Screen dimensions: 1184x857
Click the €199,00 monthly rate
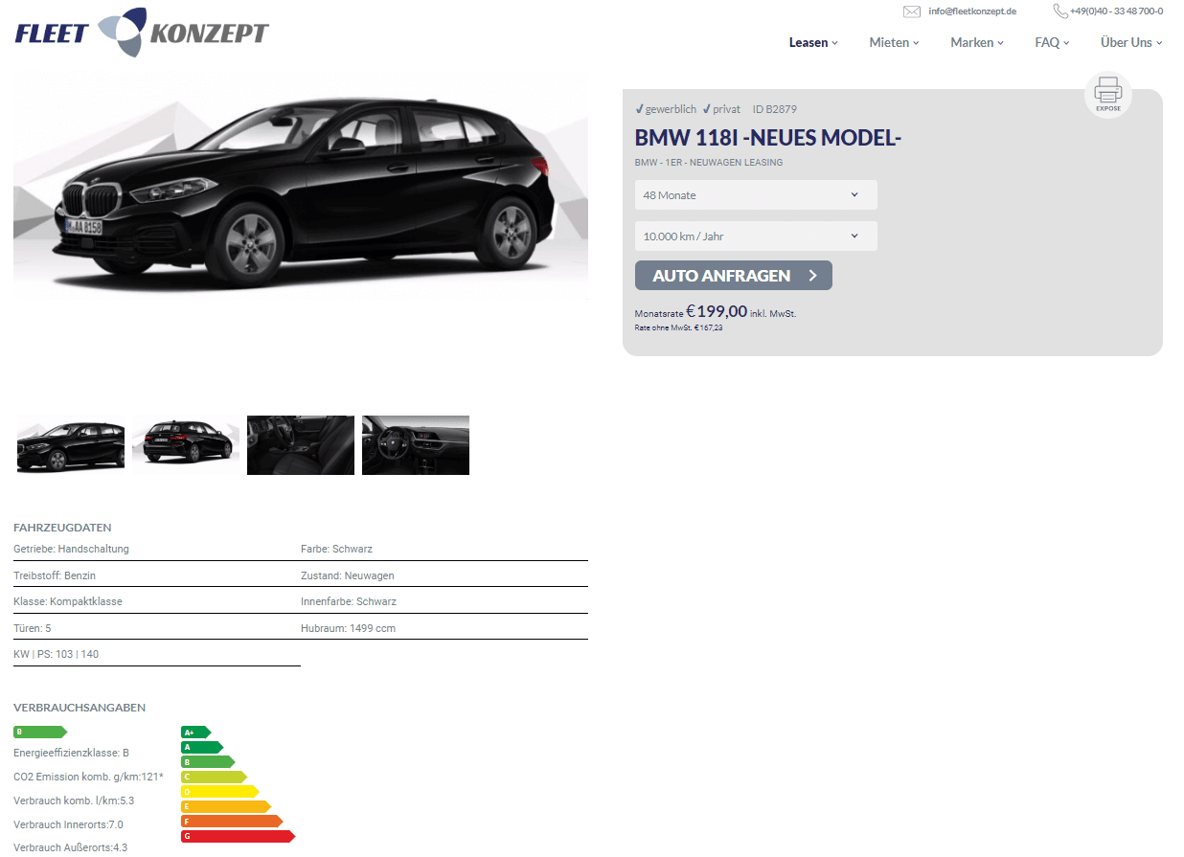tap(717, 311)
